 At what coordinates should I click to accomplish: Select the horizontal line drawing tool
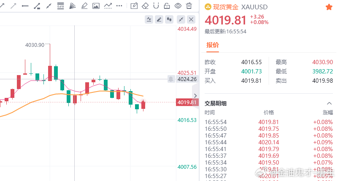tap(25, 6)
